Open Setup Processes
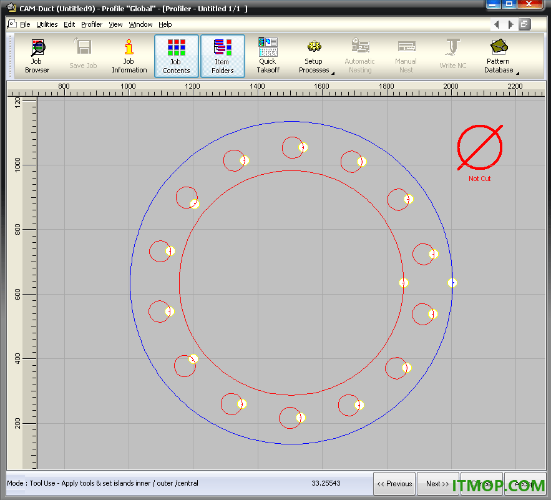 tap(313, 56)
